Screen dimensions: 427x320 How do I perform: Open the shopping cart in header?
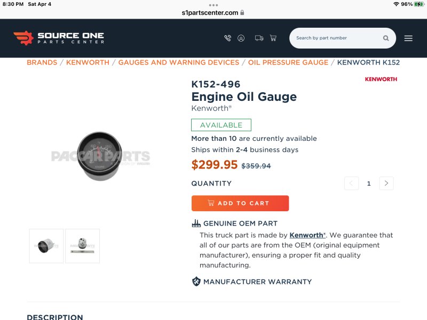click(273, 38)
